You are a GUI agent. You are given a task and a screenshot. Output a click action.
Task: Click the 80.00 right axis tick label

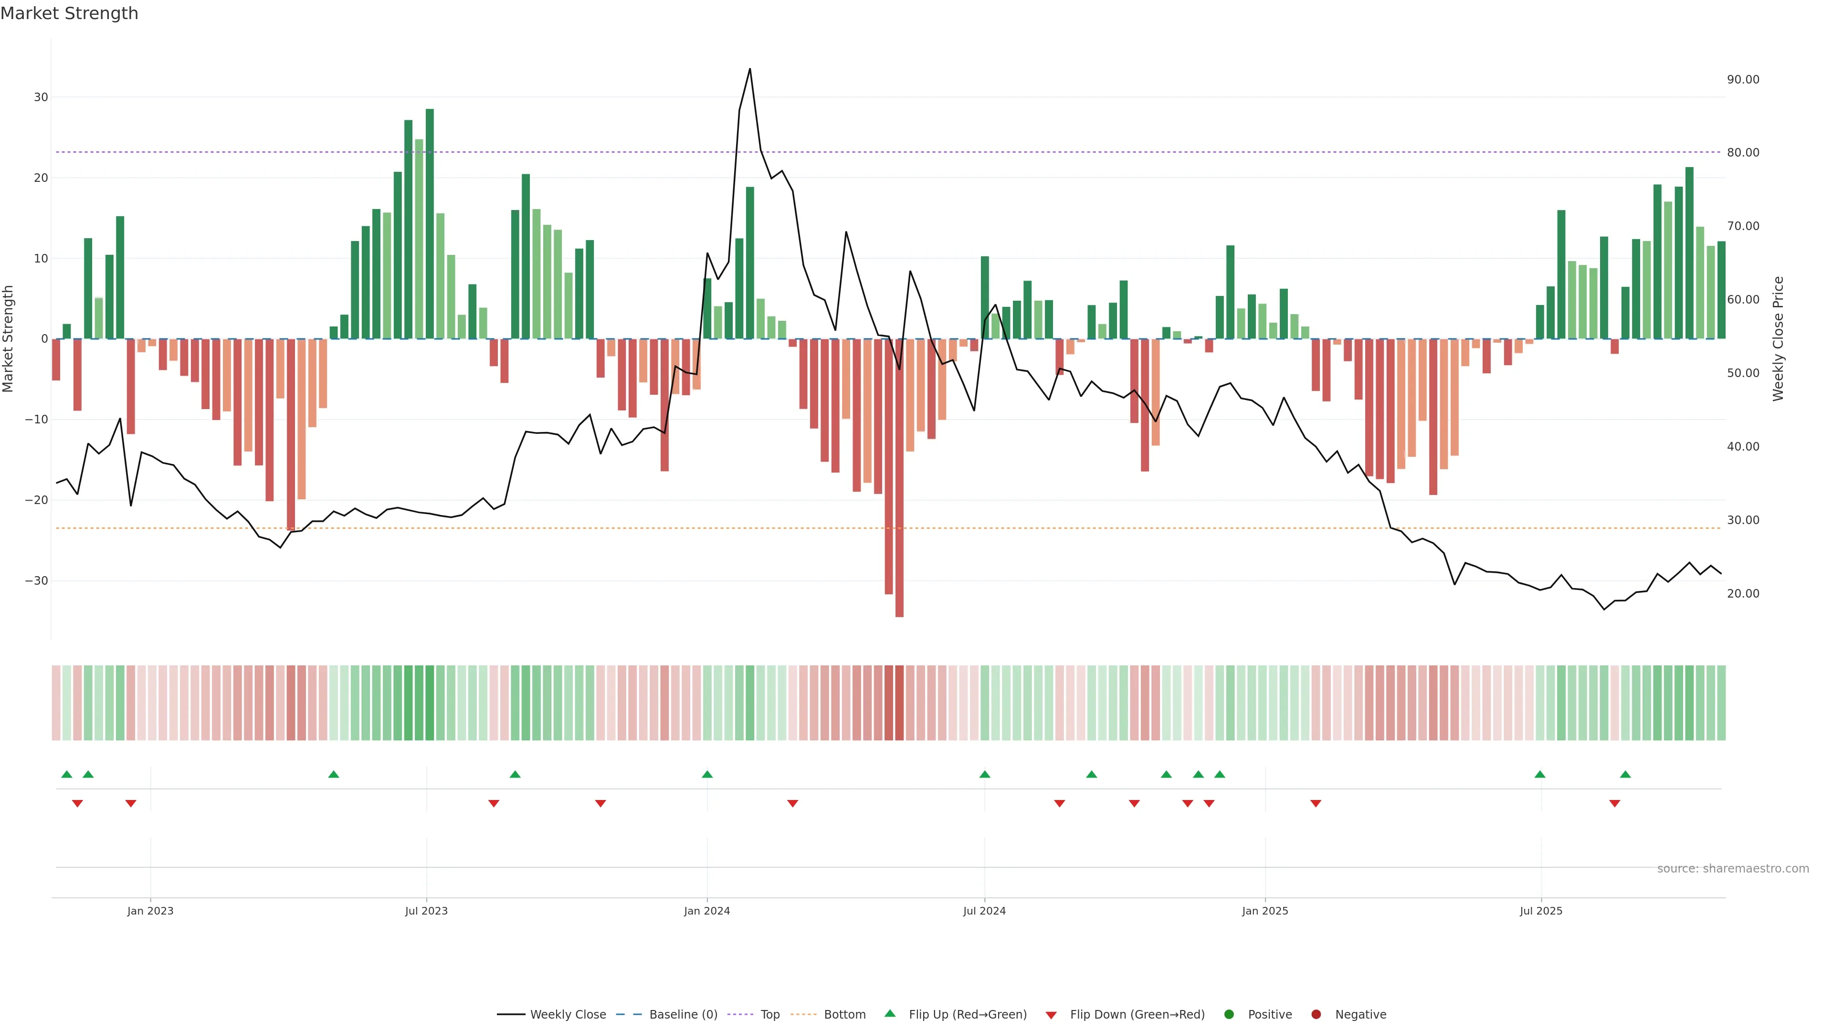pos(1743,153)
